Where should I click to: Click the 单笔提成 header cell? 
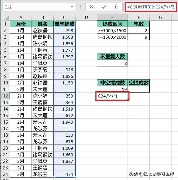(64, 24)
